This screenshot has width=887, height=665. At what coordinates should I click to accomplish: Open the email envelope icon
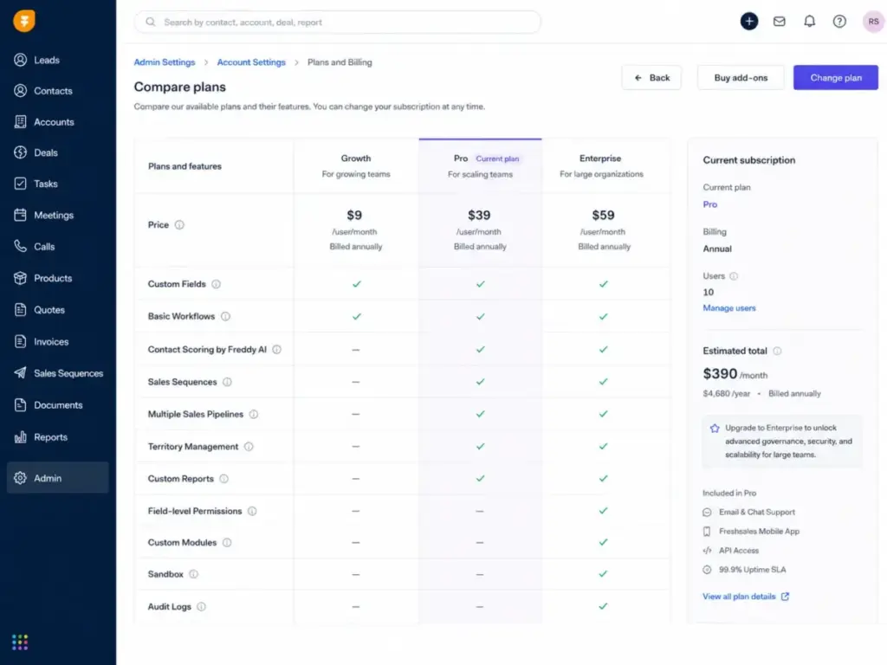[x=779, y=22]
